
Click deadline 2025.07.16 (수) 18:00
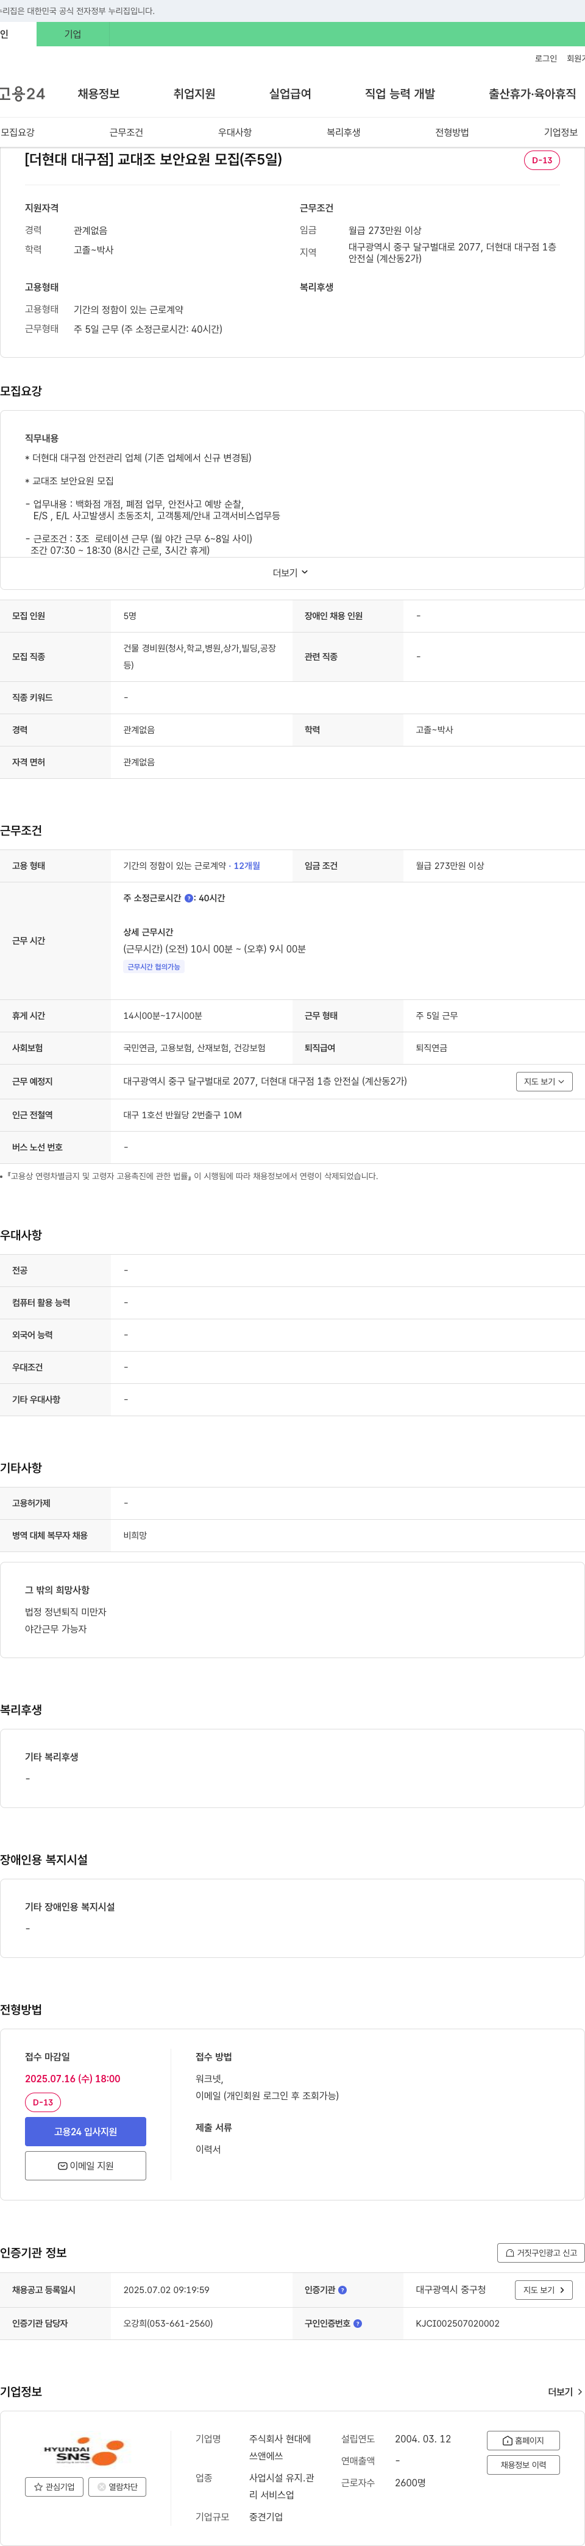pos(72,2079)
